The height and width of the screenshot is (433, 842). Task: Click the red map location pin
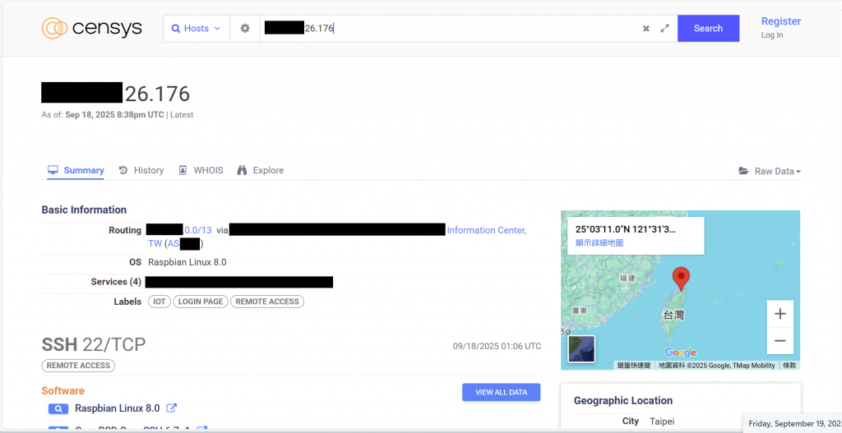point(681,279)
